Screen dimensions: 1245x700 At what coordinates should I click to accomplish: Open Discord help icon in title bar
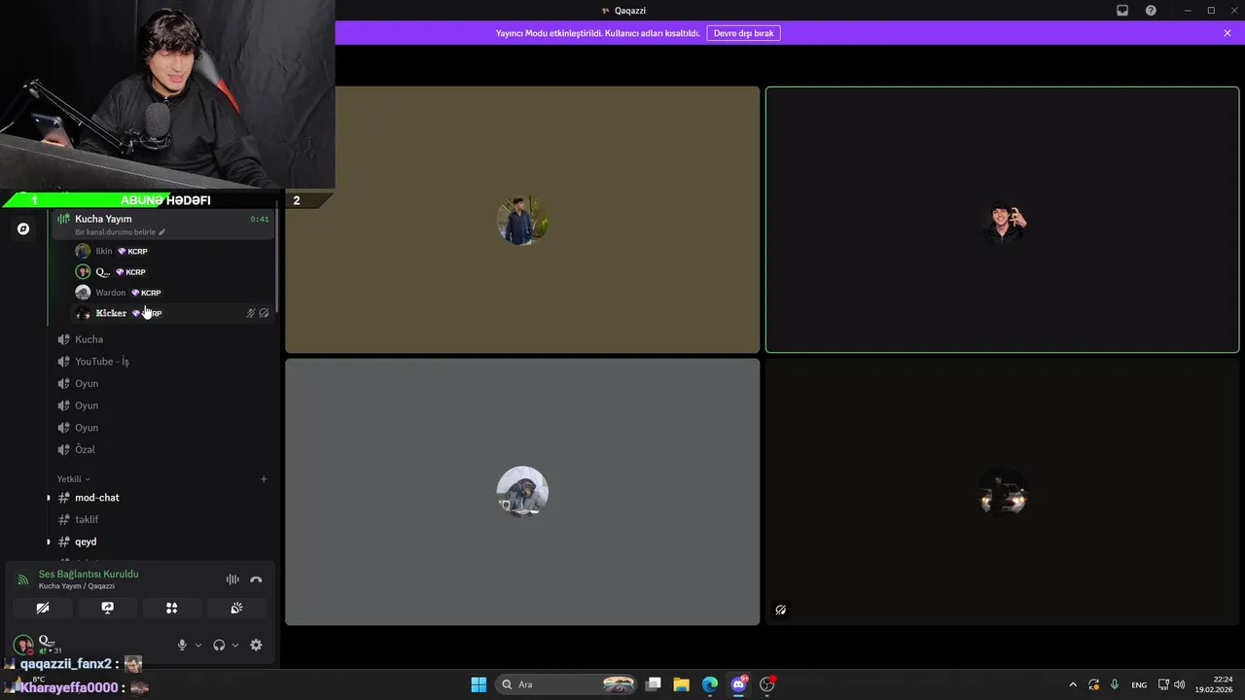[x=1151, y=11]
